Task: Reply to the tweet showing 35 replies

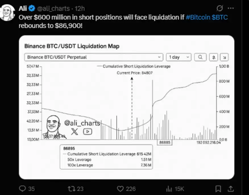Action: [x=22, y=188]
